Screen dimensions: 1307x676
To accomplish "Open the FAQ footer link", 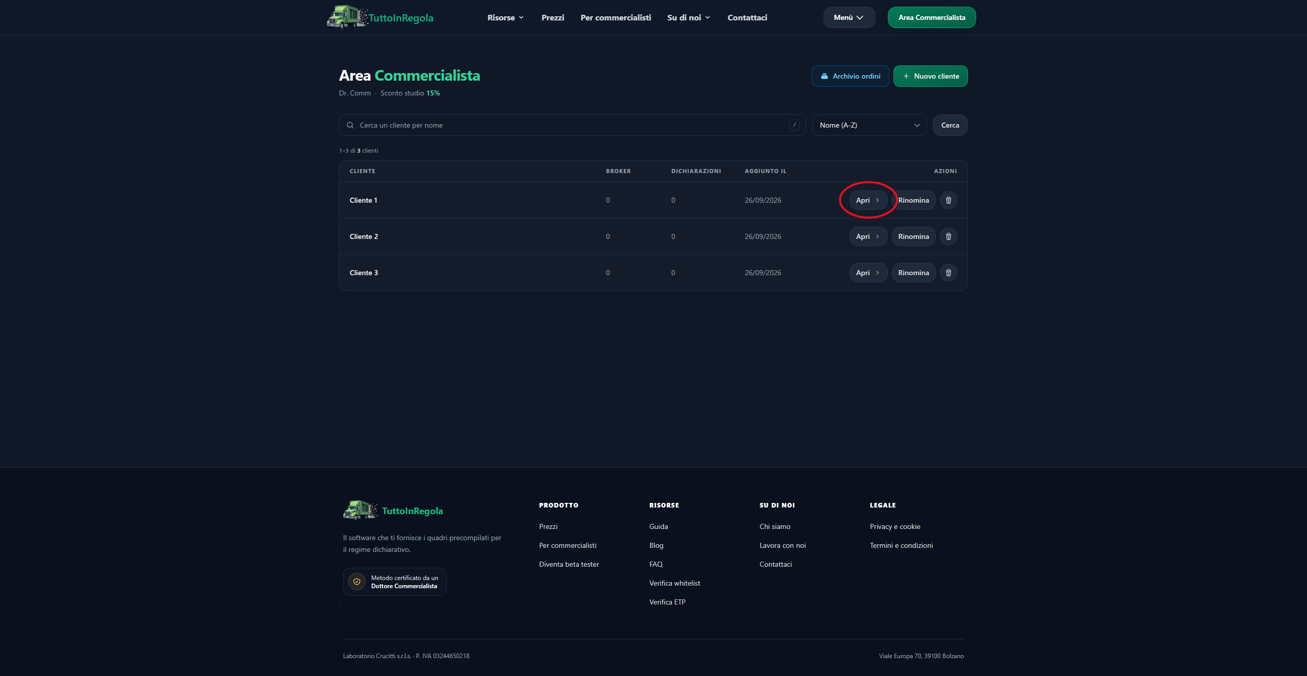I will click(x=656, y=564).
